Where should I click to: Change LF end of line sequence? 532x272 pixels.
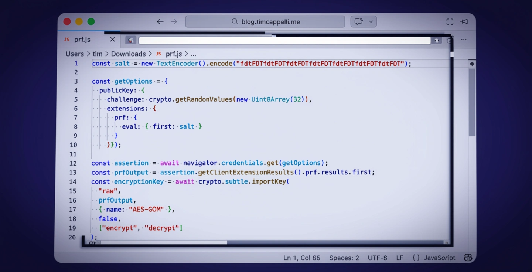400,258
